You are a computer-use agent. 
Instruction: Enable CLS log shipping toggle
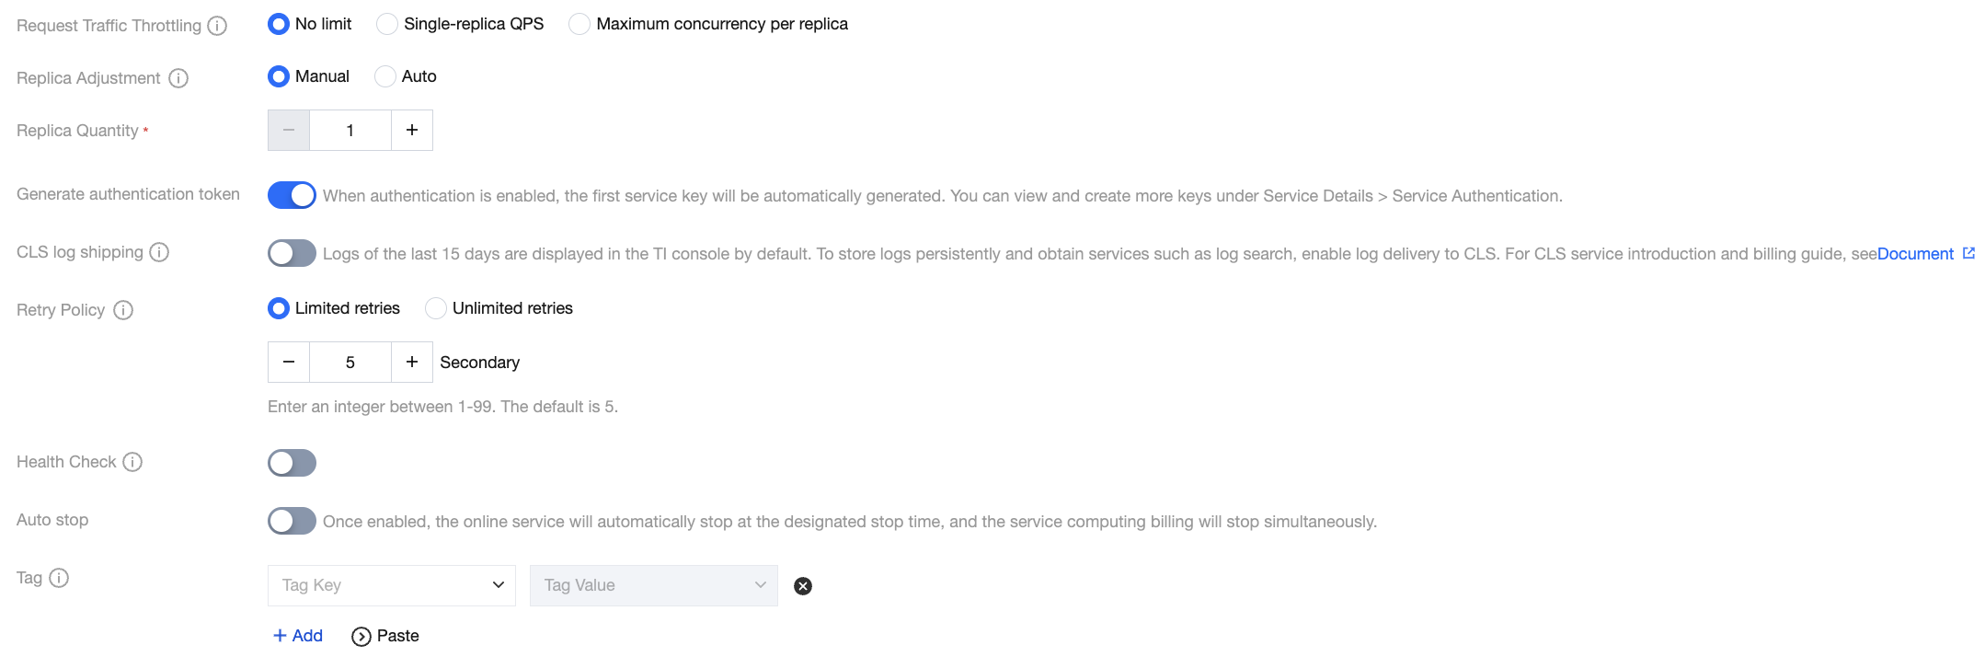coord(292,253)
